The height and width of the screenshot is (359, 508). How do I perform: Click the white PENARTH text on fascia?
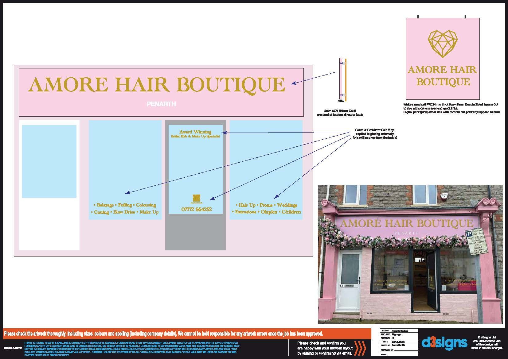[x=161, y=104]
